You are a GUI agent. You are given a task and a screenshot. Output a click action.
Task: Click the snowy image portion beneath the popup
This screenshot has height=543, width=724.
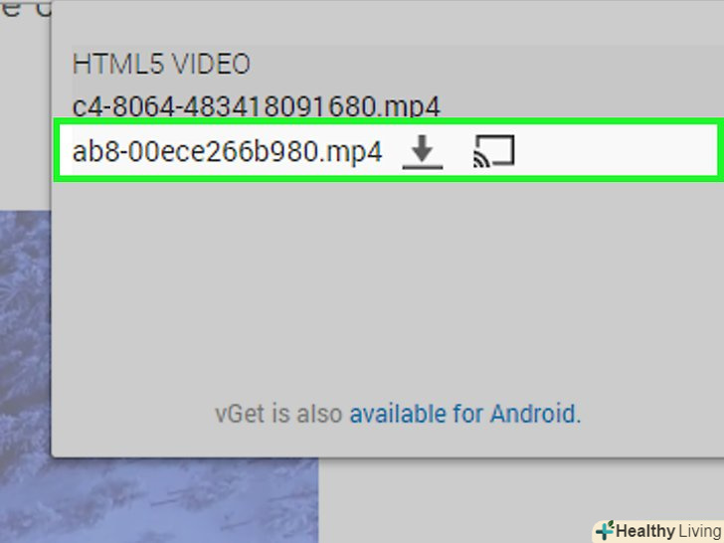(x=185, y=500)
